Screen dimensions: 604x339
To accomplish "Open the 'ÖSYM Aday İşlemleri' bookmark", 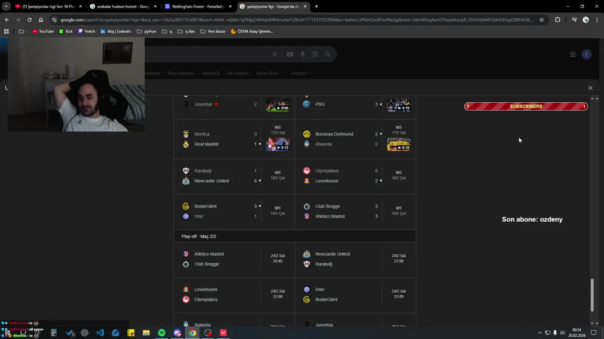I will 252,32.
